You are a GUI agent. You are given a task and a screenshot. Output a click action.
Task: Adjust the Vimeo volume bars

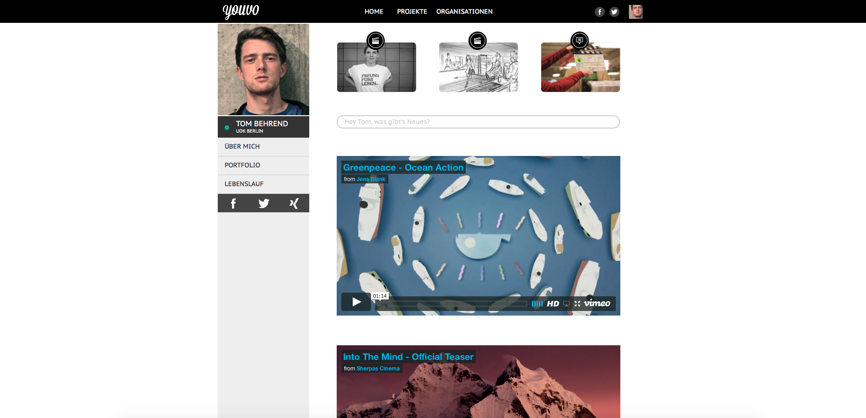(x=537, y=304)
